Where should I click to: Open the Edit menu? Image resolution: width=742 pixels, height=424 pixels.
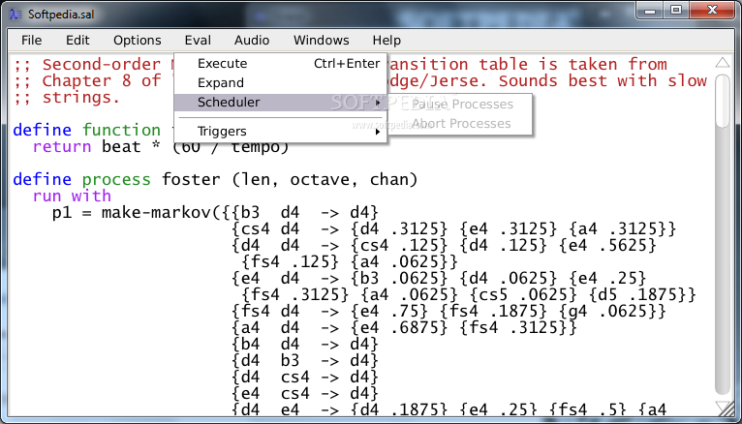(77, 41)
